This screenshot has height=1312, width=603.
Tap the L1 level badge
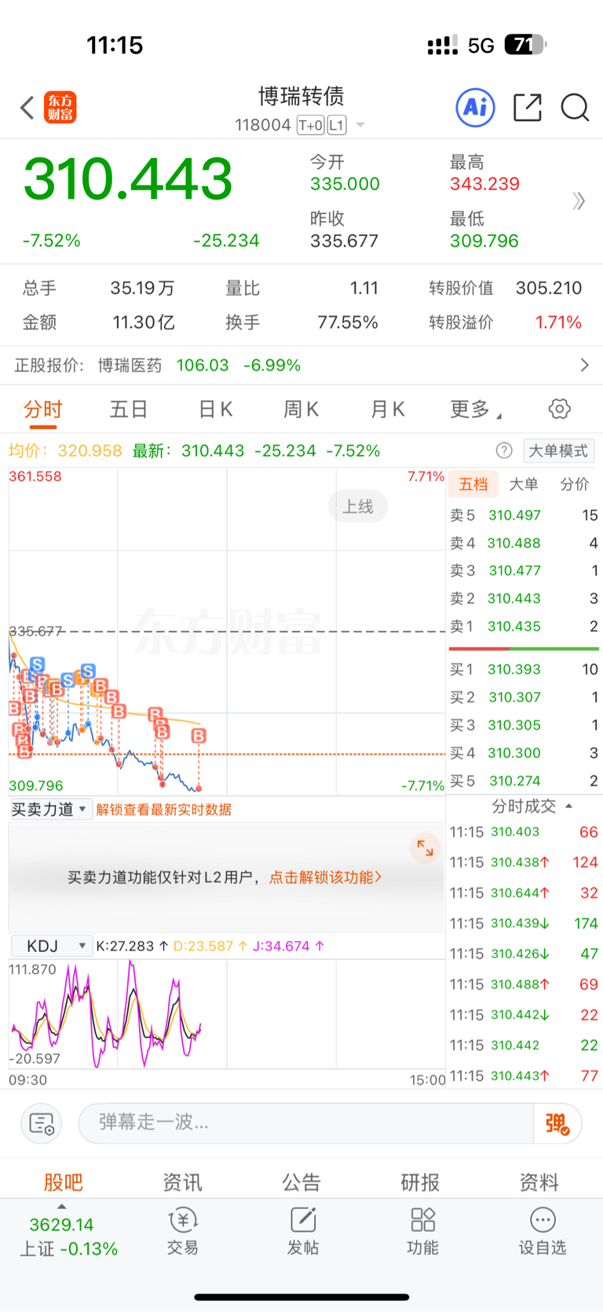337,125
